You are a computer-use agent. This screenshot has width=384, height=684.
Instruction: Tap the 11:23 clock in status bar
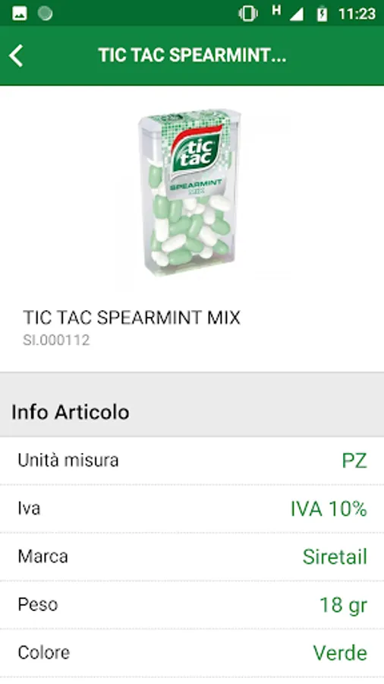357,14
